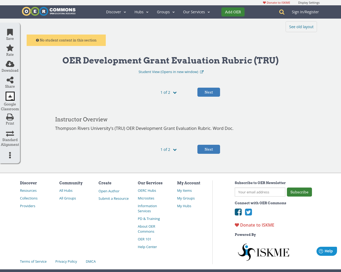Open Standard Alignment from the sidebar
Image resolution: width=341 pixels, height=272 pixels.
[10, 133]
